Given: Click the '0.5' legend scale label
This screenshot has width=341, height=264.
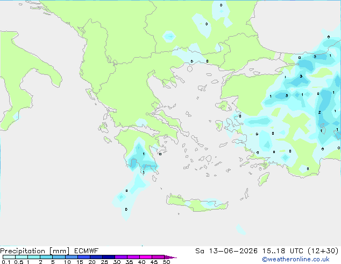Looking at the screenshot, I should point(18,262).
